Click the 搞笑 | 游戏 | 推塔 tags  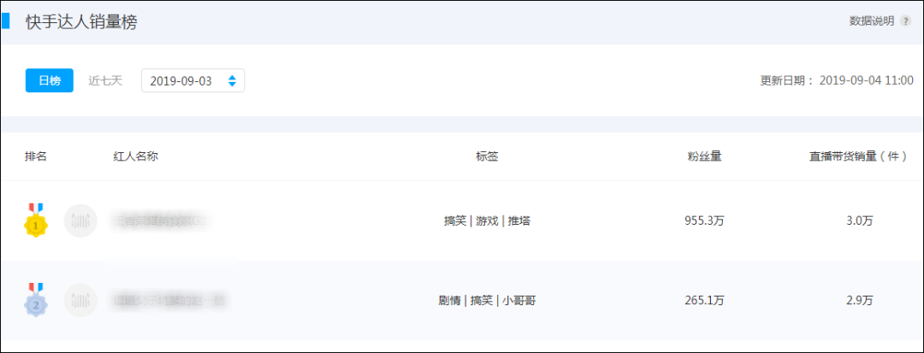click(x=487, y=221)
